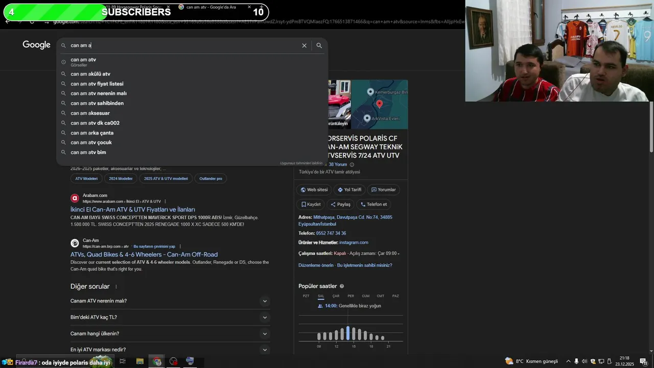Select suggestion can am atv nerenin malı
Screen dimensions: 654x368
pos(192,94)
